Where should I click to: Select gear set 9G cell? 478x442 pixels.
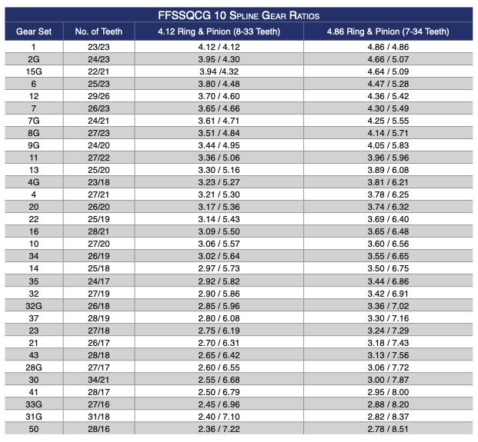(34, 145)
